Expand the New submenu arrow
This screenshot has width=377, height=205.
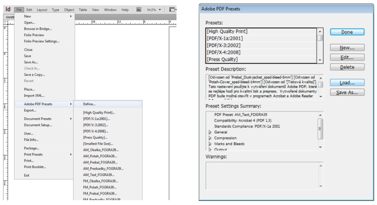71,16
